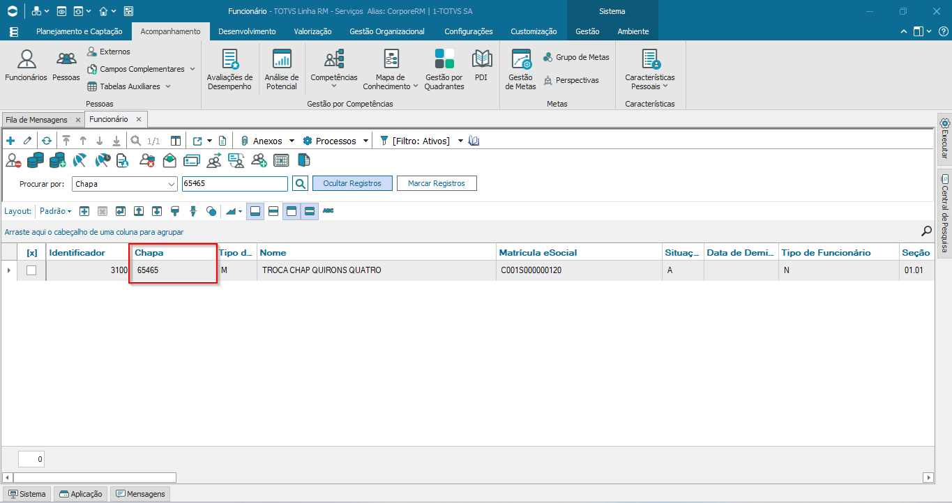The width and height of the screenshot is (952, 503).
Task: Open the Procurar por Chapa combo box
Action: (x=125, y=184)
